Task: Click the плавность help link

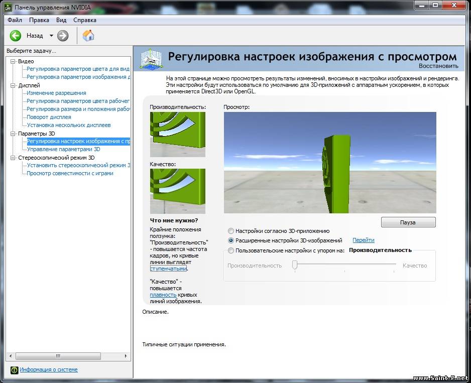Action: [163, 295]
